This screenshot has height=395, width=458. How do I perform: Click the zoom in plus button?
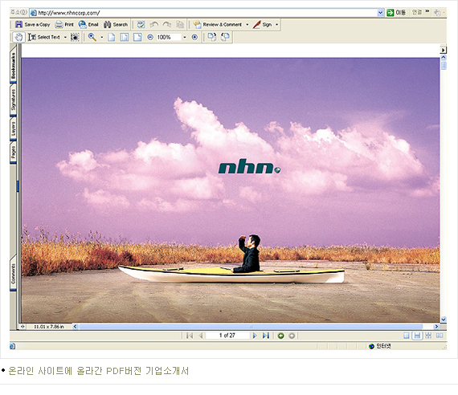(194, 37)
